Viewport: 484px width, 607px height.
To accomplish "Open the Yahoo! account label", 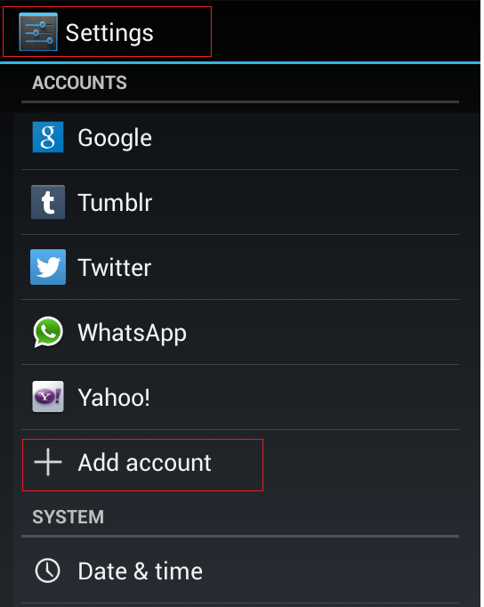I will click(114, 398).
